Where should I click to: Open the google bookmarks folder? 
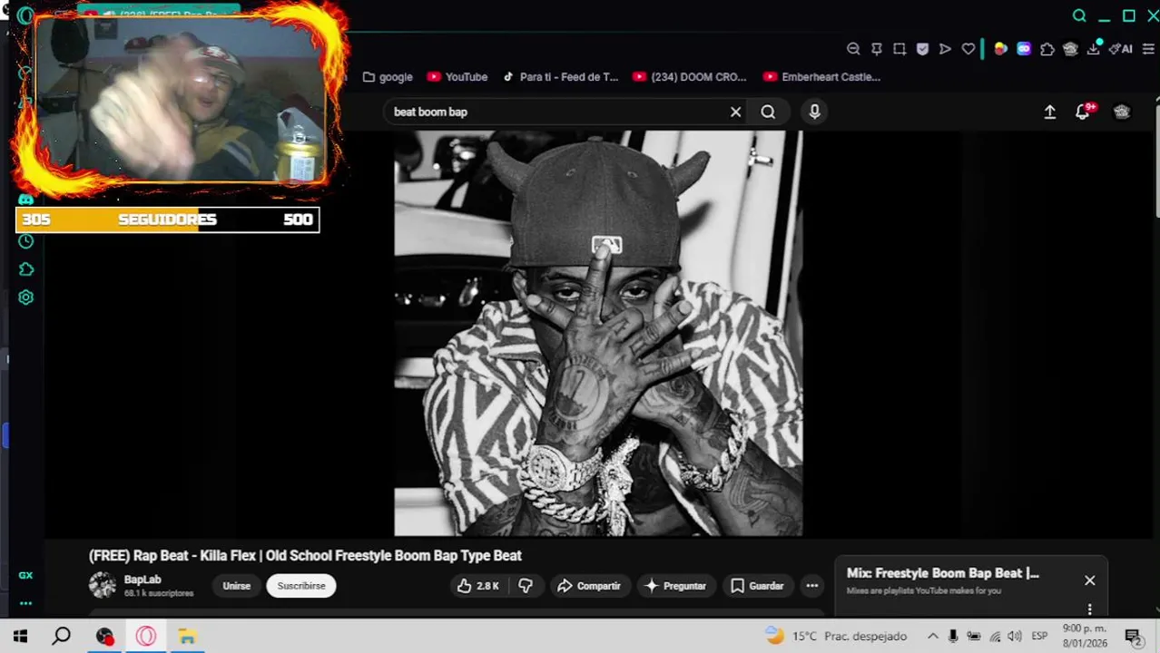388,77
